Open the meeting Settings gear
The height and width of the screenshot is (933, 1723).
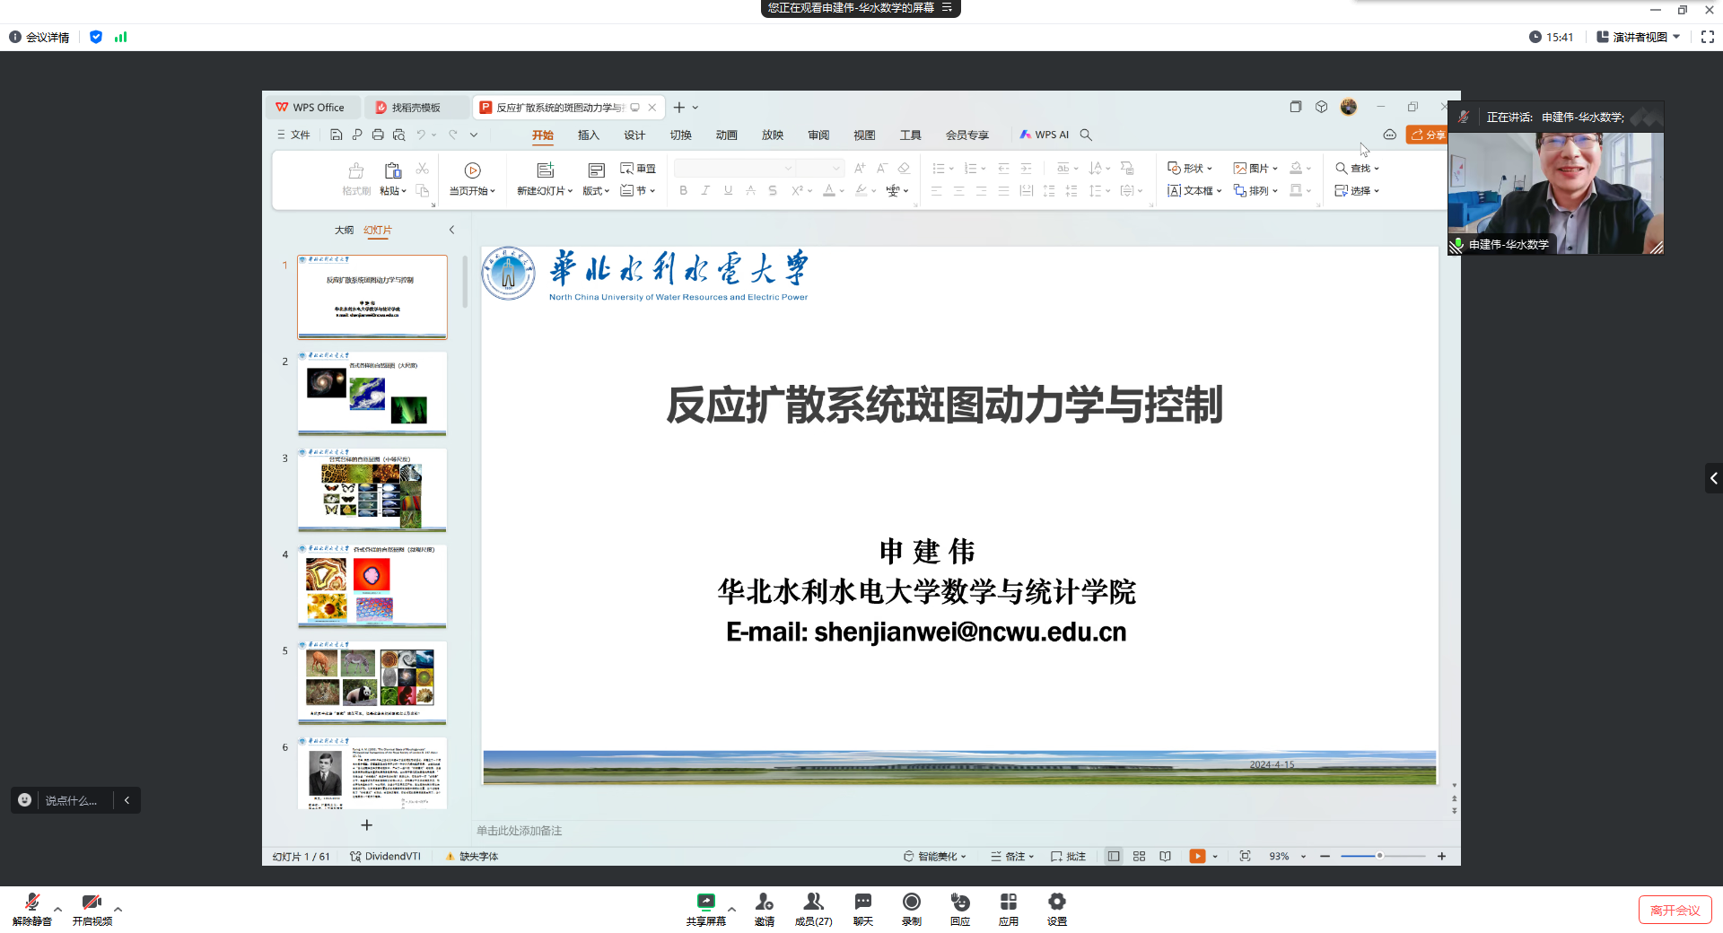[1056, 902]
